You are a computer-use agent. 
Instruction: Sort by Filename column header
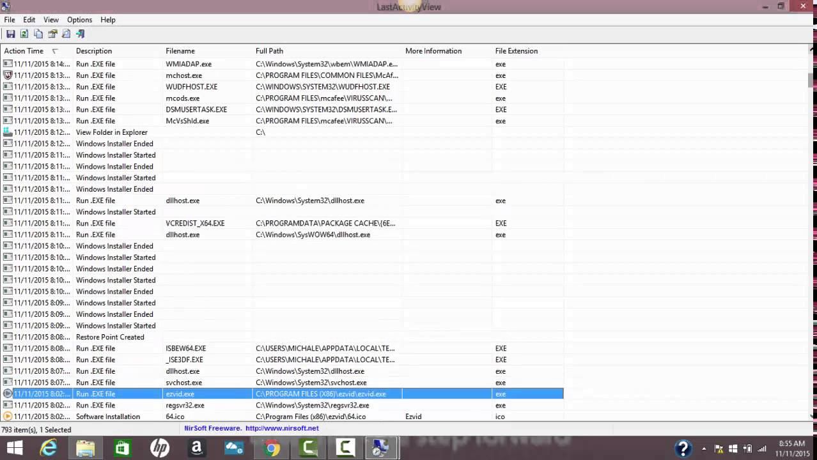point(208,51)
